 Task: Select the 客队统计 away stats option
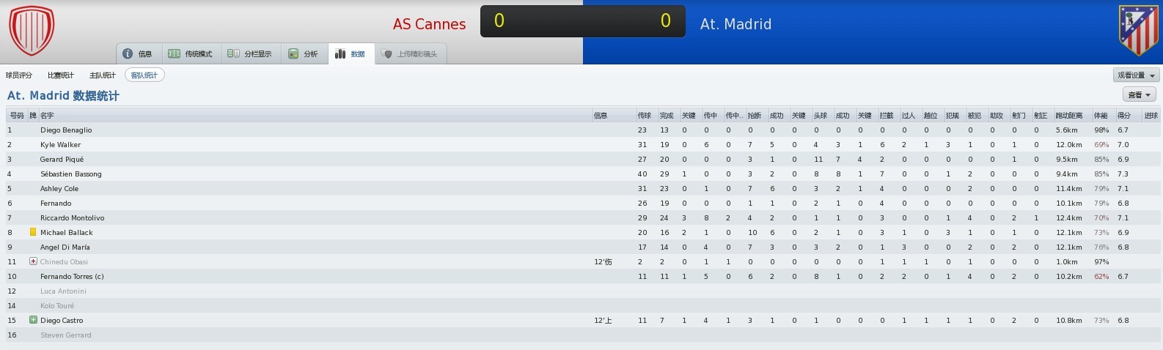(144, 75)
